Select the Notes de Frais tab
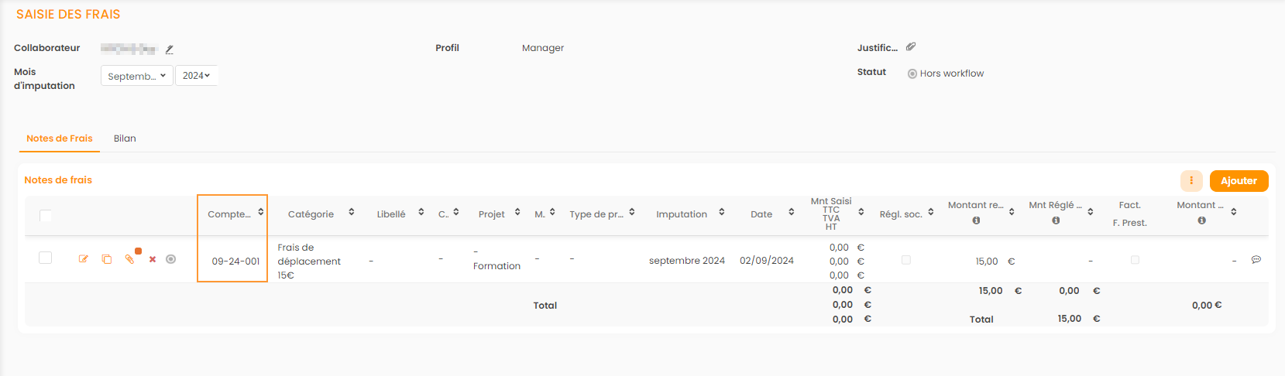The width and height of the screenshot is (1285, 376). coord(60,138)
